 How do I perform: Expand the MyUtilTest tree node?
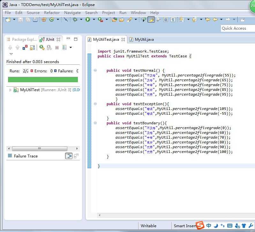click(11, 90)
